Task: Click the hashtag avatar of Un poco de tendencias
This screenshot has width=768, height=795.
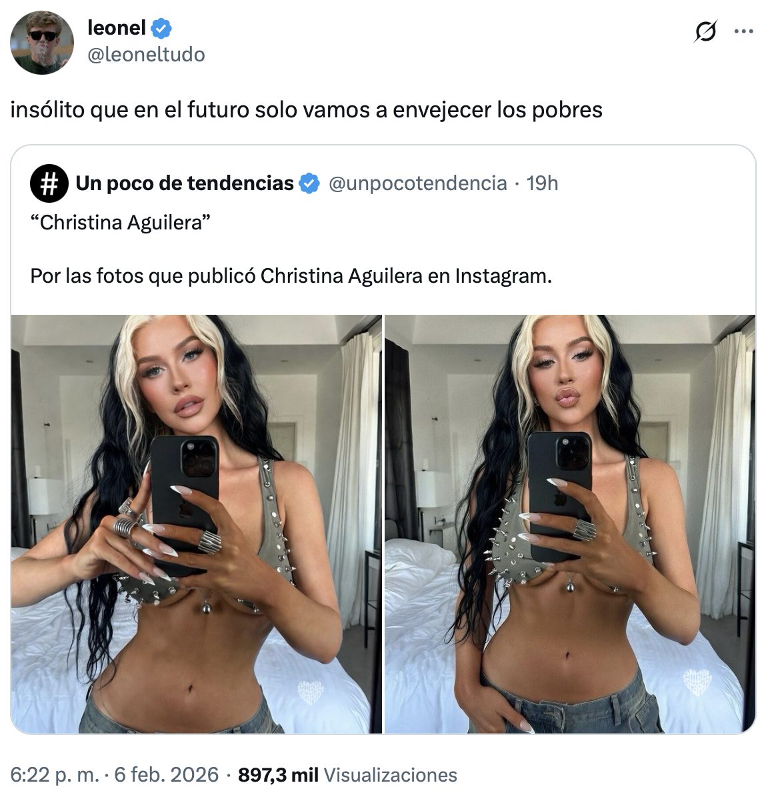Action: pyautogui.click(x=49, y=183)
